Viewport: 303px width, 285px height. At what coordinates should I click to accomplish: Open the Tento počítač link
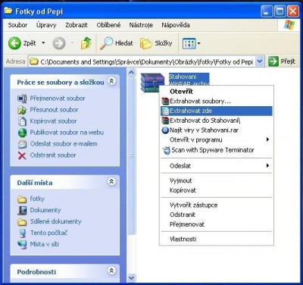48,233
